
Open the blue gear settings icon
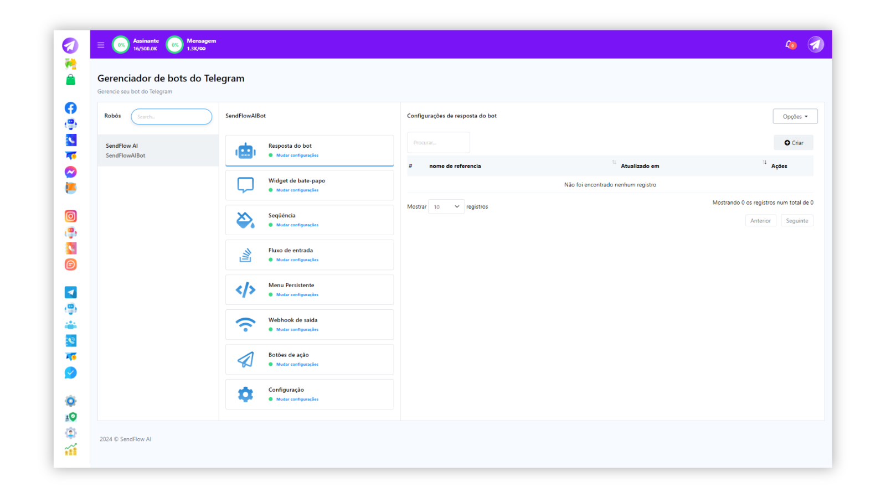click(70, 401)
